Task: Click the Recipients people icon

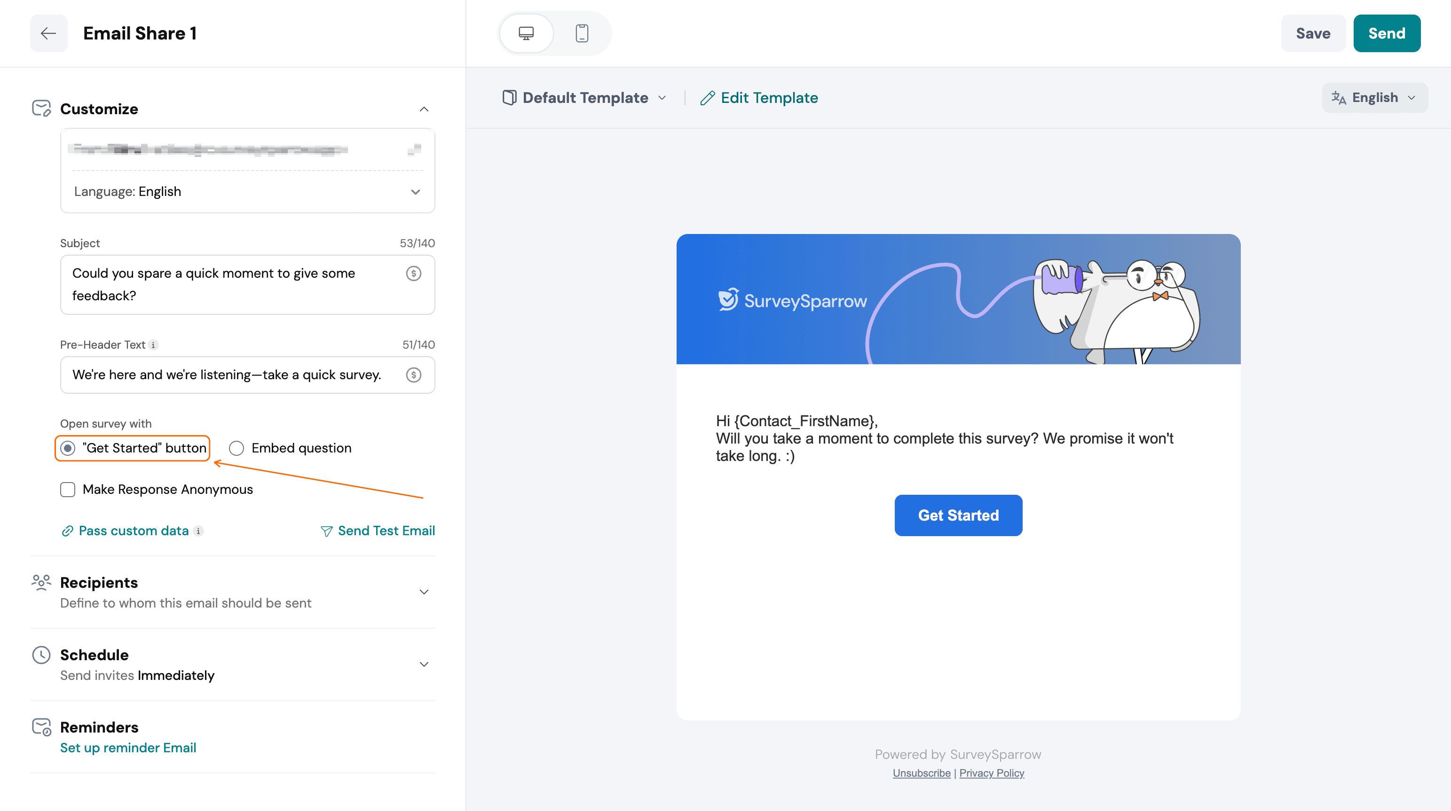Action: (42, 583)
